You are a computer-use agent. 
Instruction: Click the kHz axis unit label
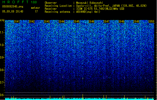(x=2, y=20)
